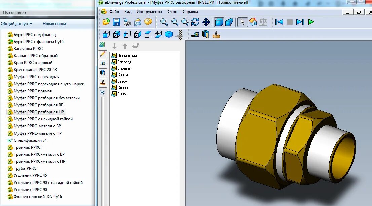Open the Stamp tab in left sidebar
Viewport: 372px width, 206px height.
point(103,83)
